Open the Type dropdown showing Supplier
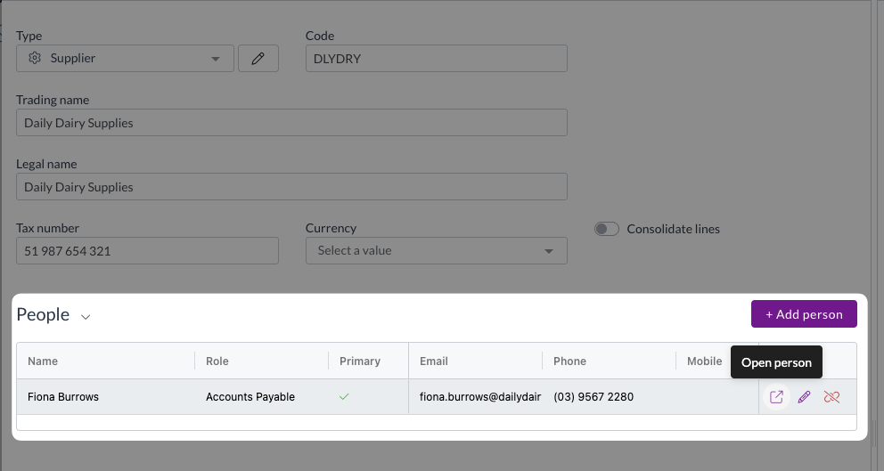Image resolution: width=884 pixels, height=471 pixels. pos(125,59)
